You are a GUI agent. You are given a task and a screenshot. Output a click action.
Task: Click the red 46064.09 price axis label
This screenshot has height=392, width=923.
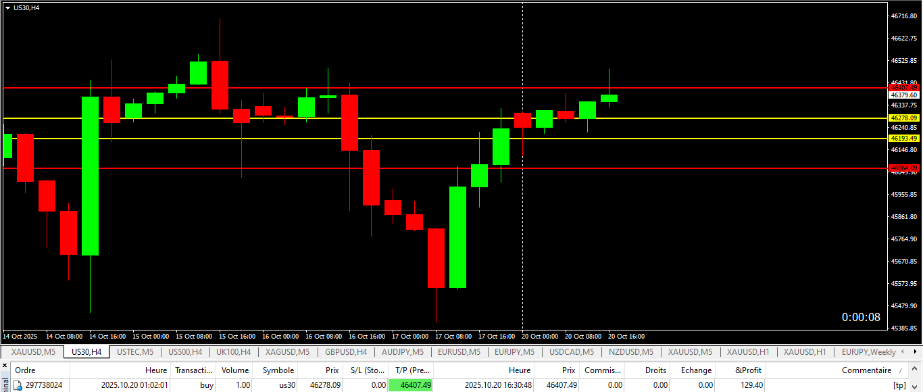(x=904, y=168)
